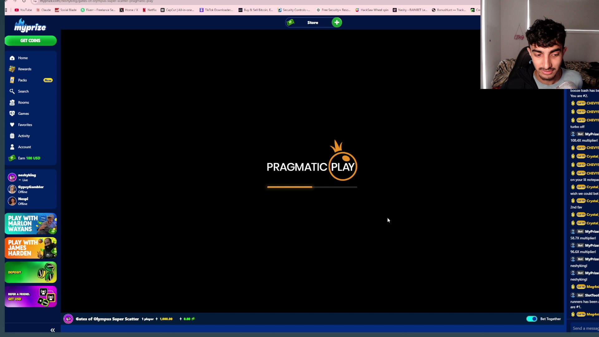Click the chat message input field
The height and width of the screenshot is (337, 599).
point(584,328)
